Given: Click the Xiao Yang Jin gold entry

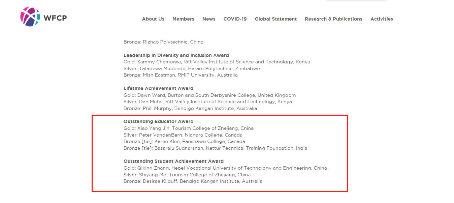Looking at the screenshot, I should [189, 128].
